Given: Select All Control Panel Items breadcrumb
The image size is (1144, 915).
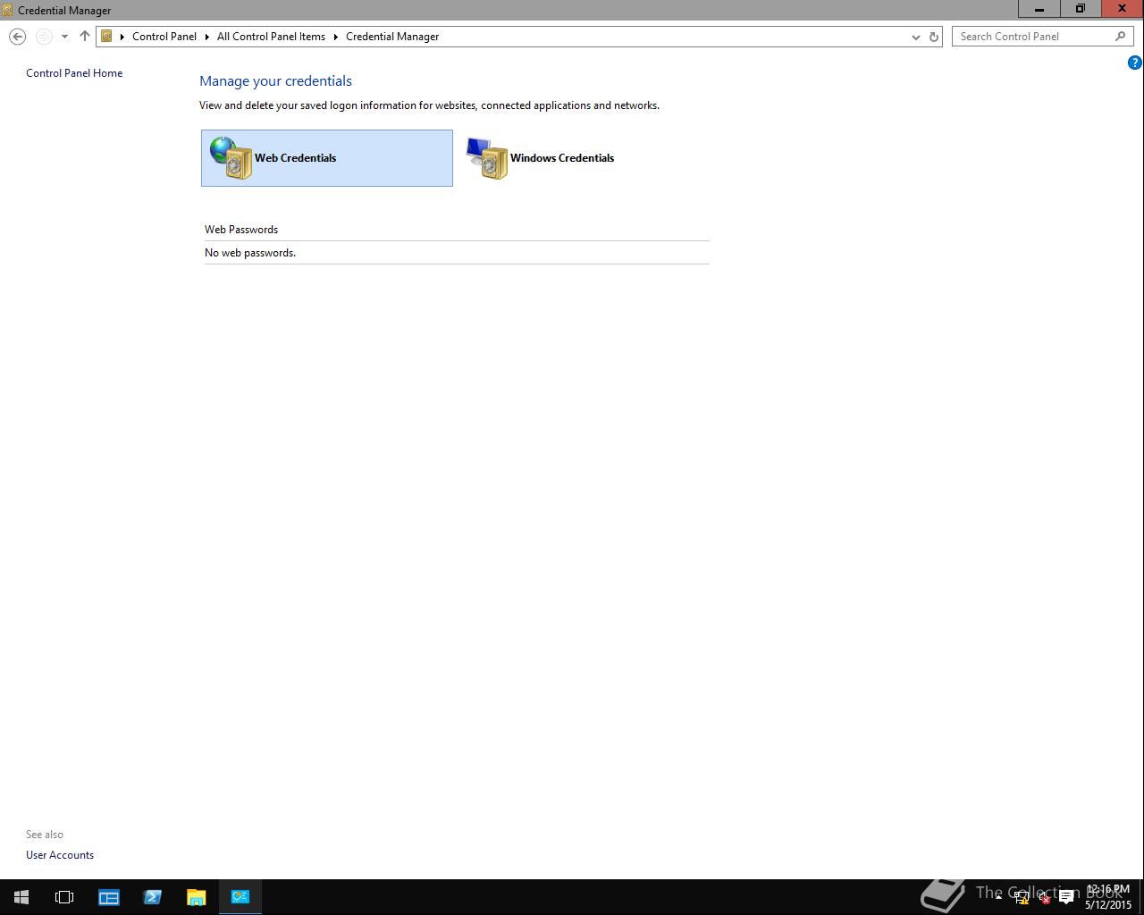Looking at the screenshot, I should [x=271, y=37].
